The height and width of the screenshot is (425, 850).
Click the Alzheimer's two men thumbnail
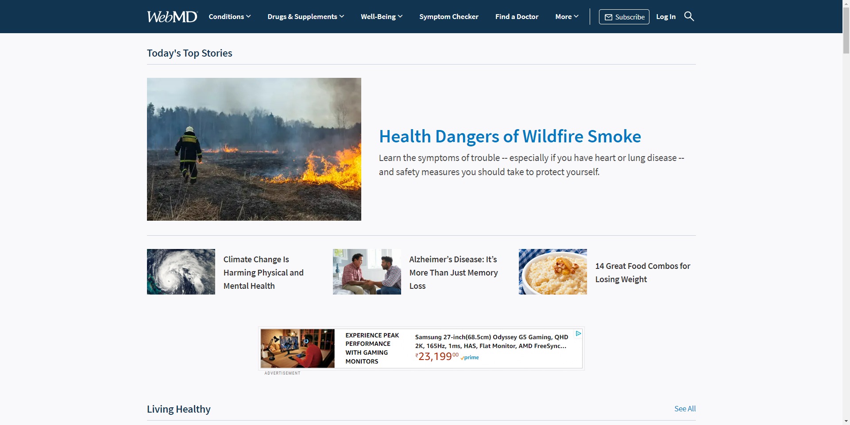[367, 272]
